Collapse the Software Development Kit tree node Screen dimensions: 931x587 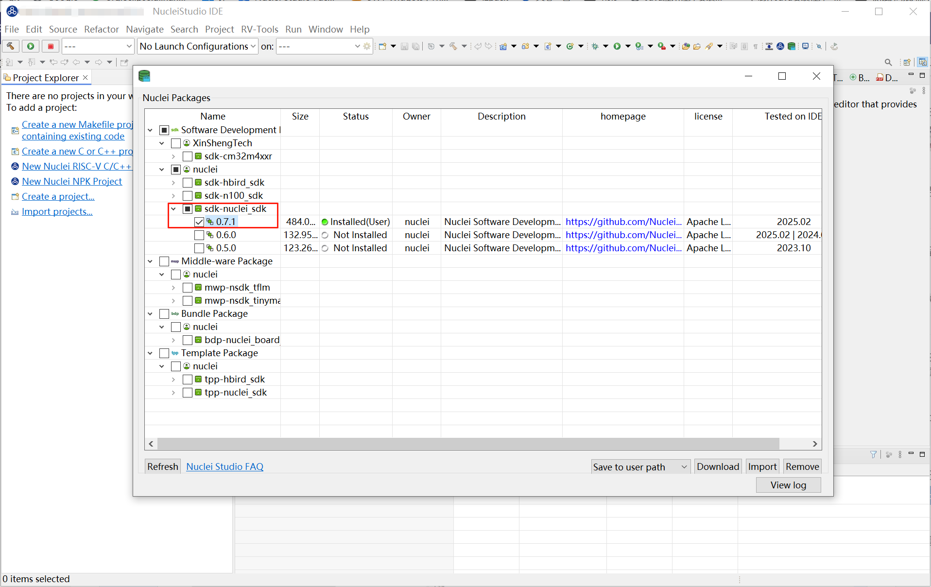pyautogui.click(x=150, y=130)
